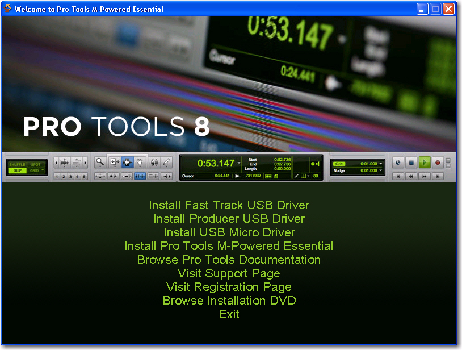Image resolution: width=462 pixels, height=350 pixels.
Task: Start Install Pro Tools M-Powered Essential
Action: pos(229,246)
